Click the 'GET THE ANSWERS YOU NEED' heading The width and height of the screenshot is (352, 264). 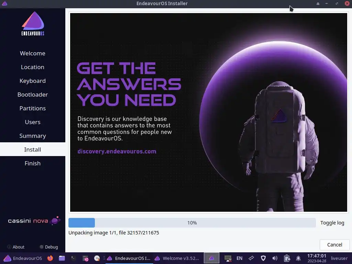coord(129,84)
